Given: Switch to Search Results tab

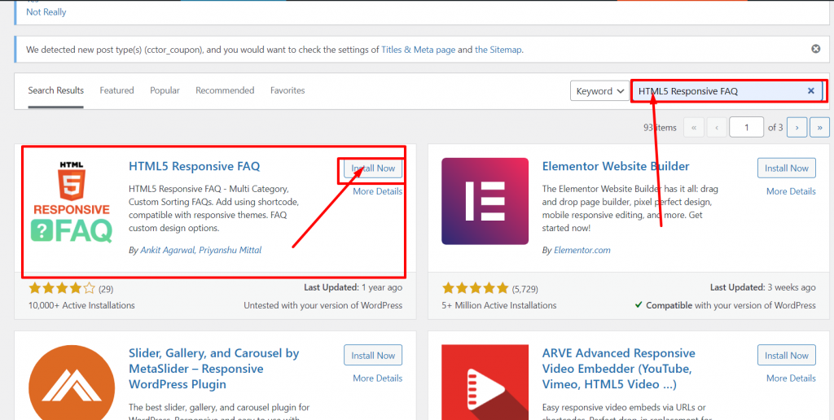Looking at the screenshot, I should 56,90.
